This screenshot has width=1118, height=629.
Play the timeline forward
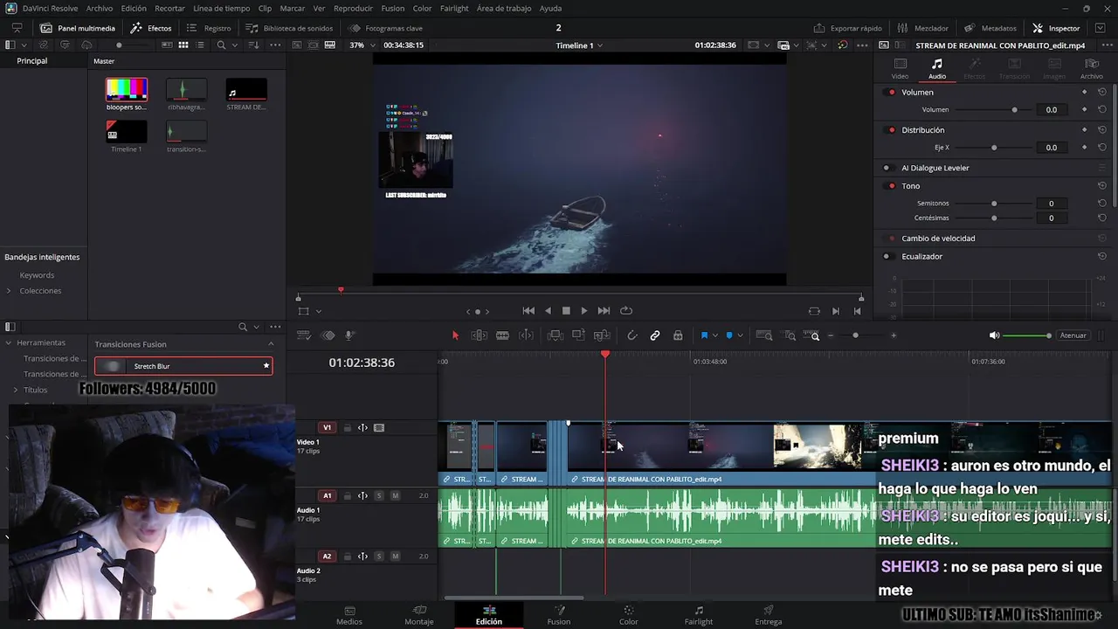[584, 311]
